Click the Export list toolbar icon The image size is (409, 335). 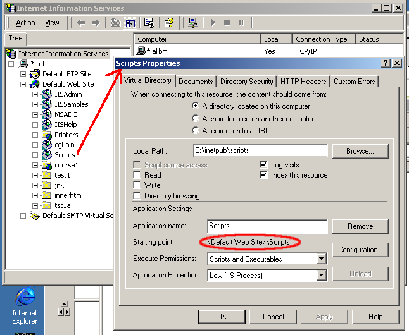click(x=149, y=23)
